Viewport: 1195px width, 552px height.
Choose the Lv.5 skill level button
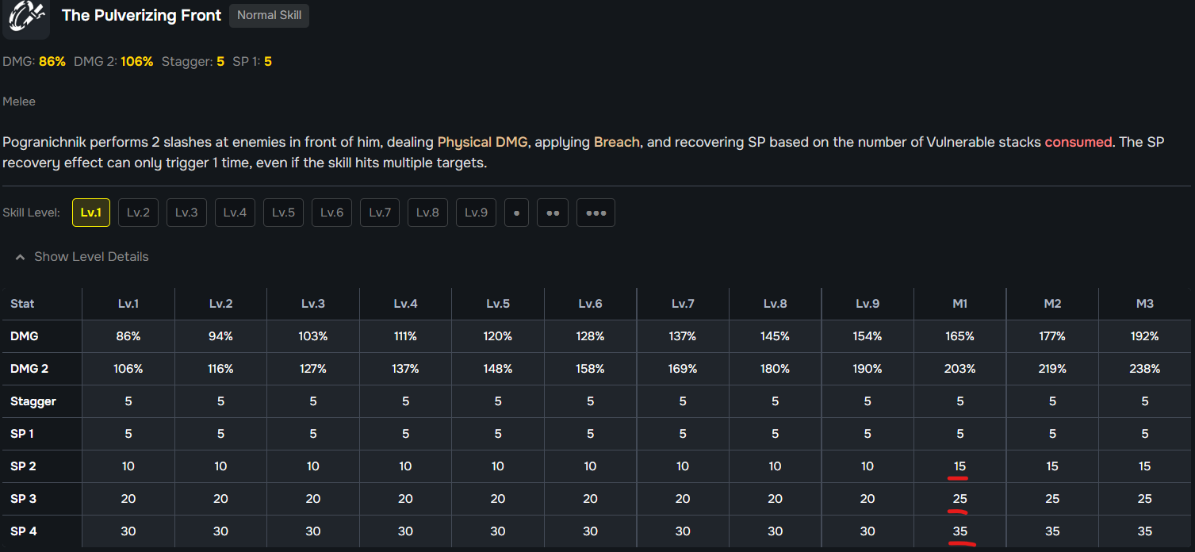coord(283,213)
